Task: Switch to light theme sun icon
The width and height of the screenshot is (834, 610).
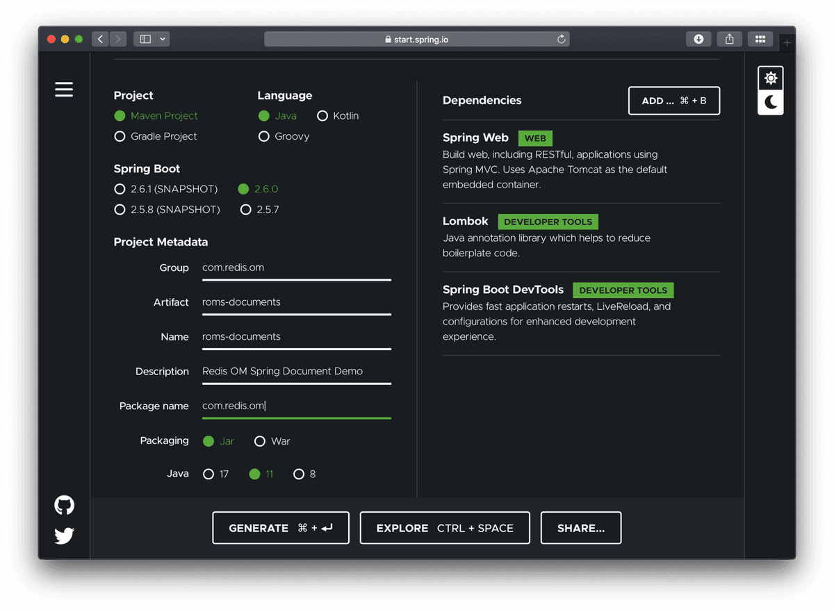Action: coord(771,79)
